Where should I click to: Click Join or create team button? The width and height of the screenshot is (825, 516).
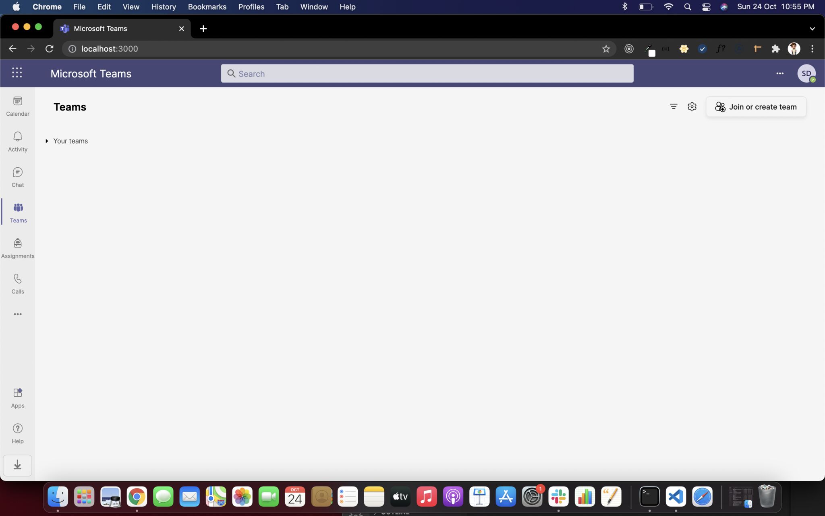pos(756,107)
